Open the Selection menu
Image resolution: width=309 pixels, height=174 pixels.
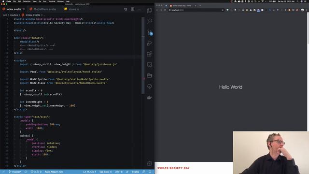[x=27, y=1]
